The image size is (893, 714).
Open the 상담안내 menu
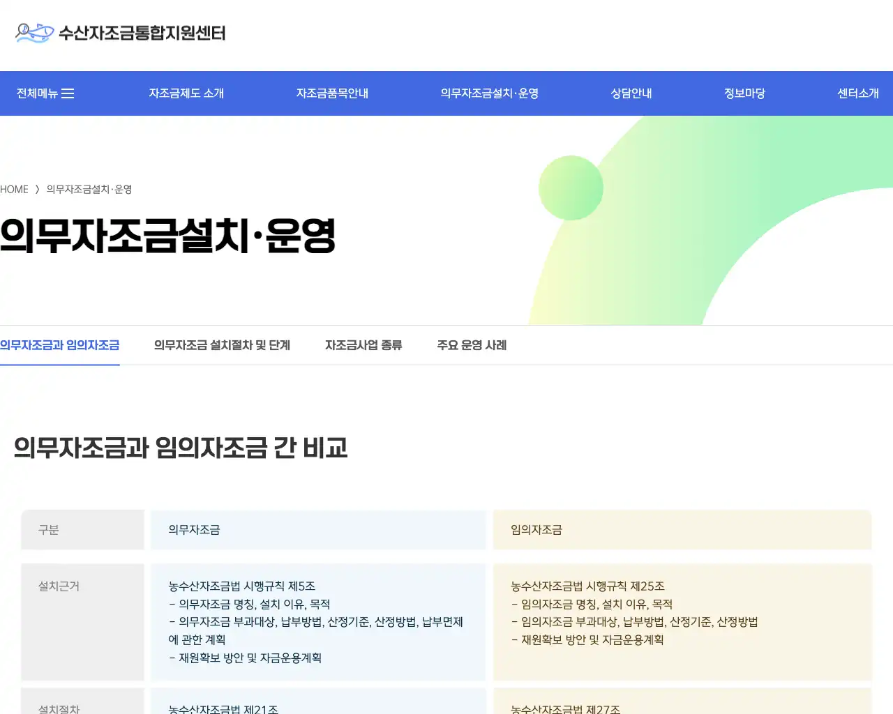click(x=630, y=93)
